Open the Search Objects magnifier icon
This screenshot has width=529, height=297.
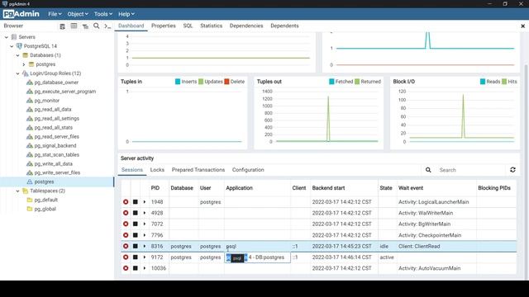pyautogui.click(x=97, y=26)
